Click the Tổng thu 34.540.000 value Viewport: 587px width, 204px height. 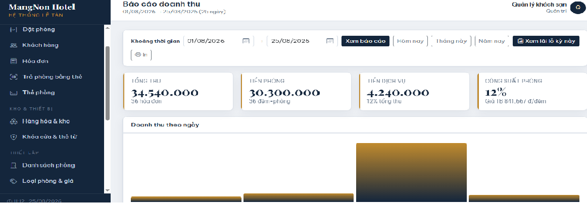point(165,93)
